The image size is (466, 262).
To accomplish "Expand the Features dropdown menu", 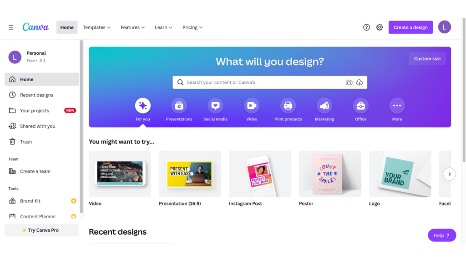I will coord(132,27).
